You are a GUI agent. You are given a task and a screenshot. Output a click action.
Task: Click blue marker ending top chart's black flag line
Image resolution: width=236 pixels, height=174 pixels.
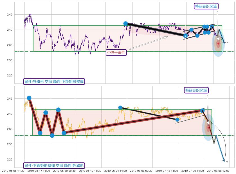pos(185,36)
